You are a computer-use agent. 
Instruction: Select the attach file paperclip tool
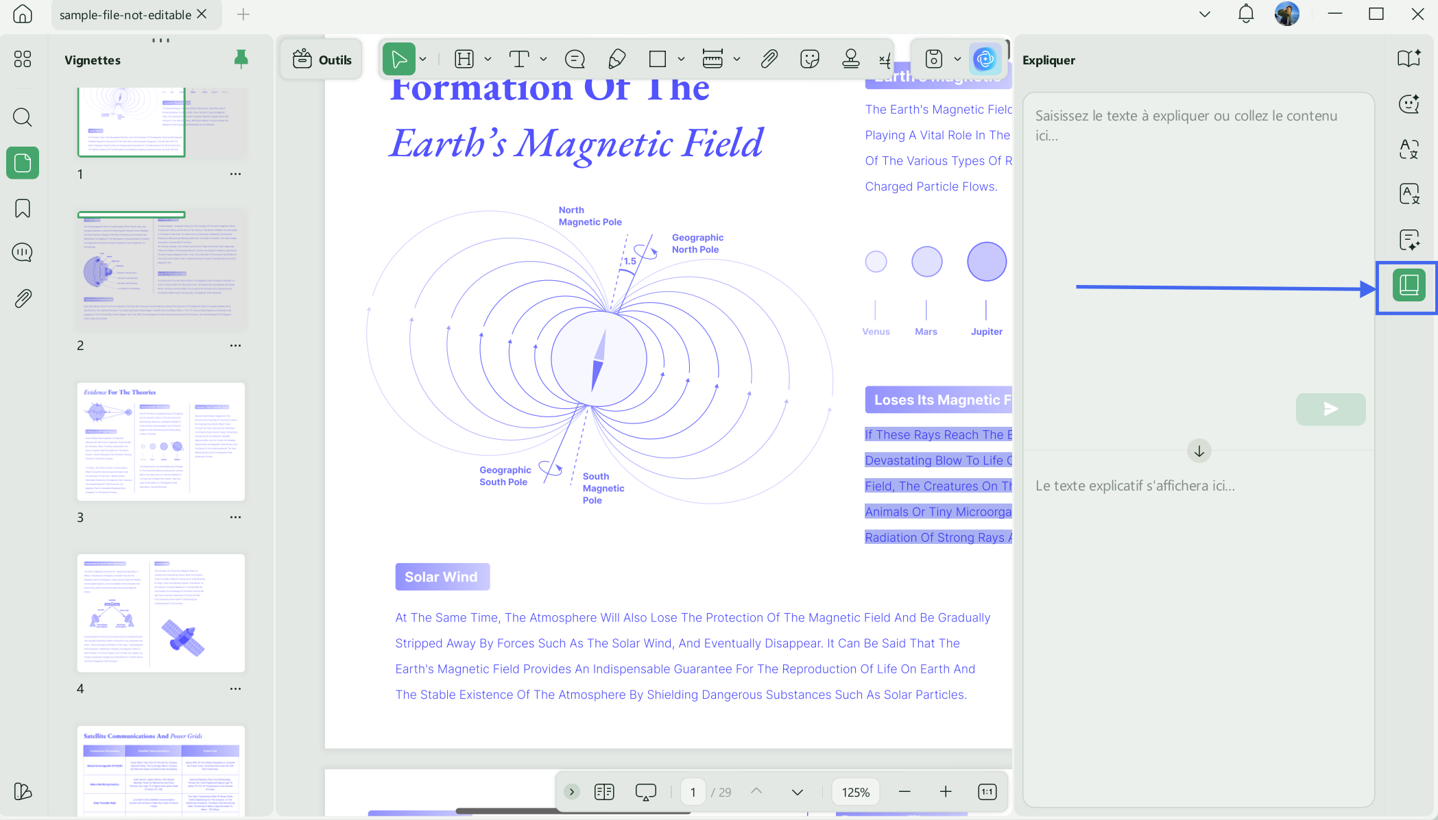769,60
